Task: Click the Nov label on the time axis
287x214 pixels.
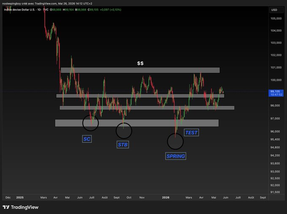Action: pos(142,198)
